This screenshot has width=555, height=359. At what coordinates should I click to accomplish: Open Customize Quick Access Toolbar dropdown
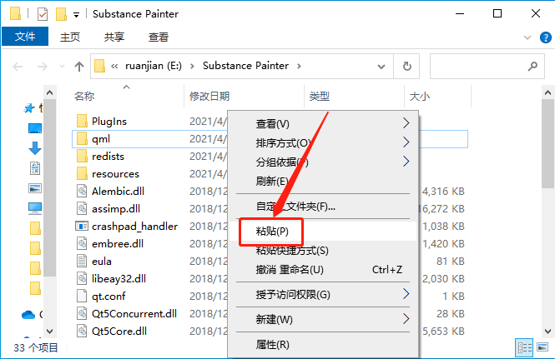76,15
